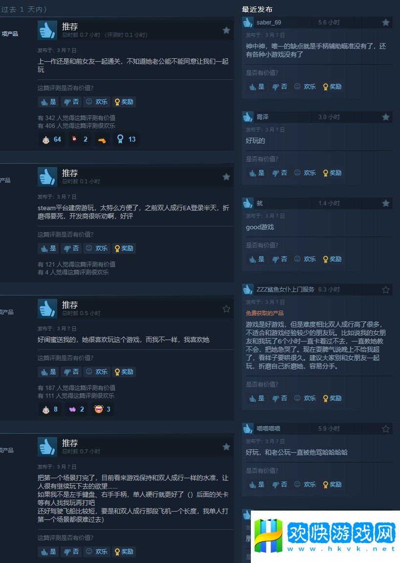Click 欢乐 on the first left review
This screenshot has height=563, width=400.
pyautogui.click(x=97, y=101)
